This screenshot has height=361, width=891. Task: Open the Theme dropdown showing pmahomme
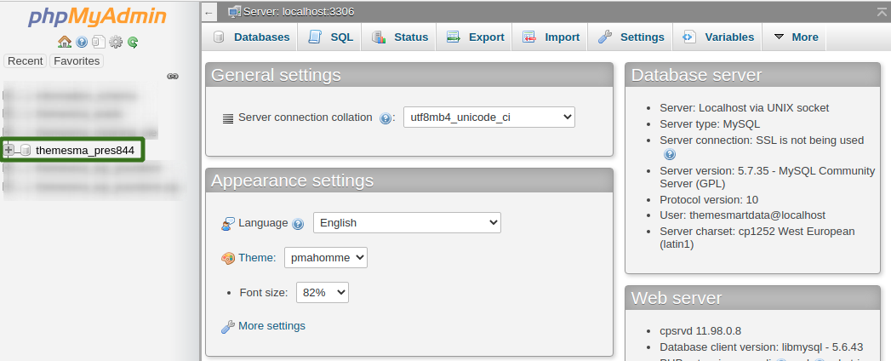(x=326, y=257)
